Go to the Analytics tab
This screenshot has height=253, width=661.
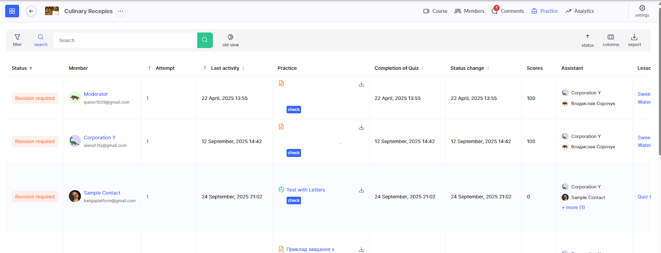pyautogui.click(x=580, y=11)
